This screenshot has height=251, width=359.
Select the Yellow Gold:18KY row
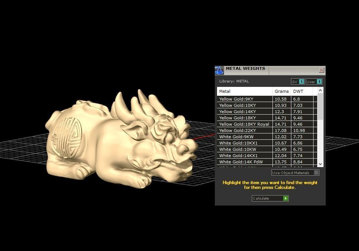point(267,118)
